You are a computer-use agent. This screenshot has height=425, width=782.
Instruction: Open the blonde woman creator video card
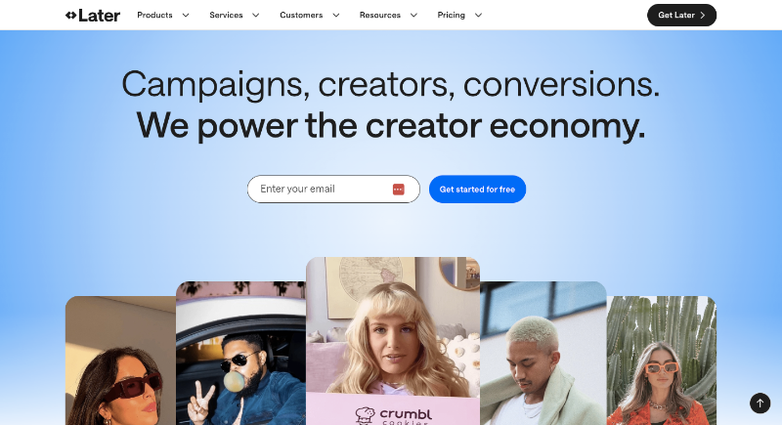point(393,341)
